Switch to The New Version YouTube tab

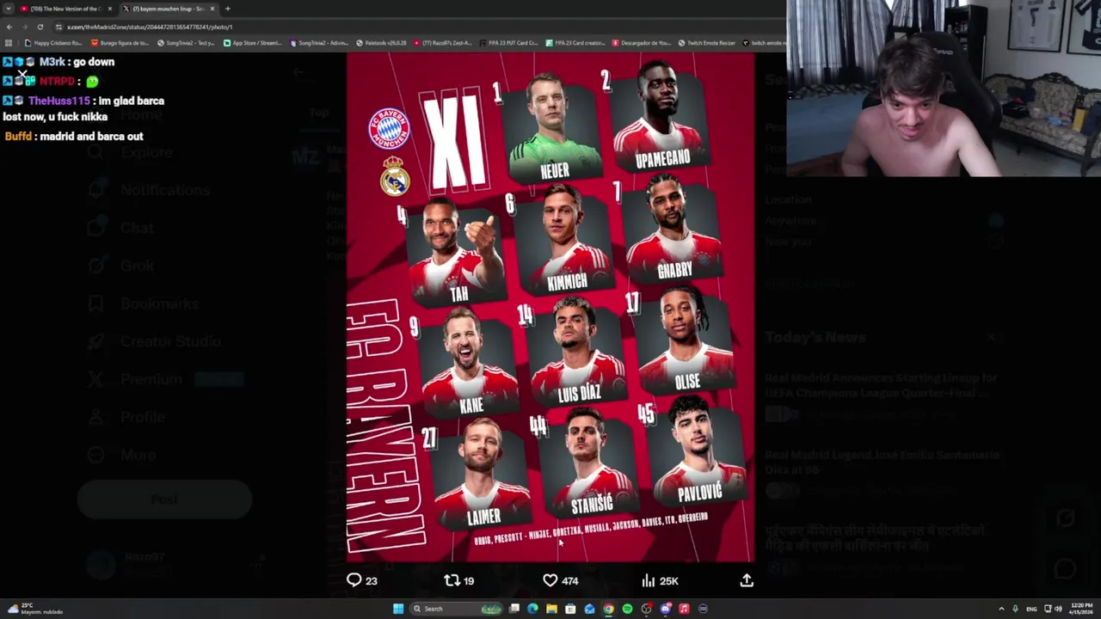66,9
